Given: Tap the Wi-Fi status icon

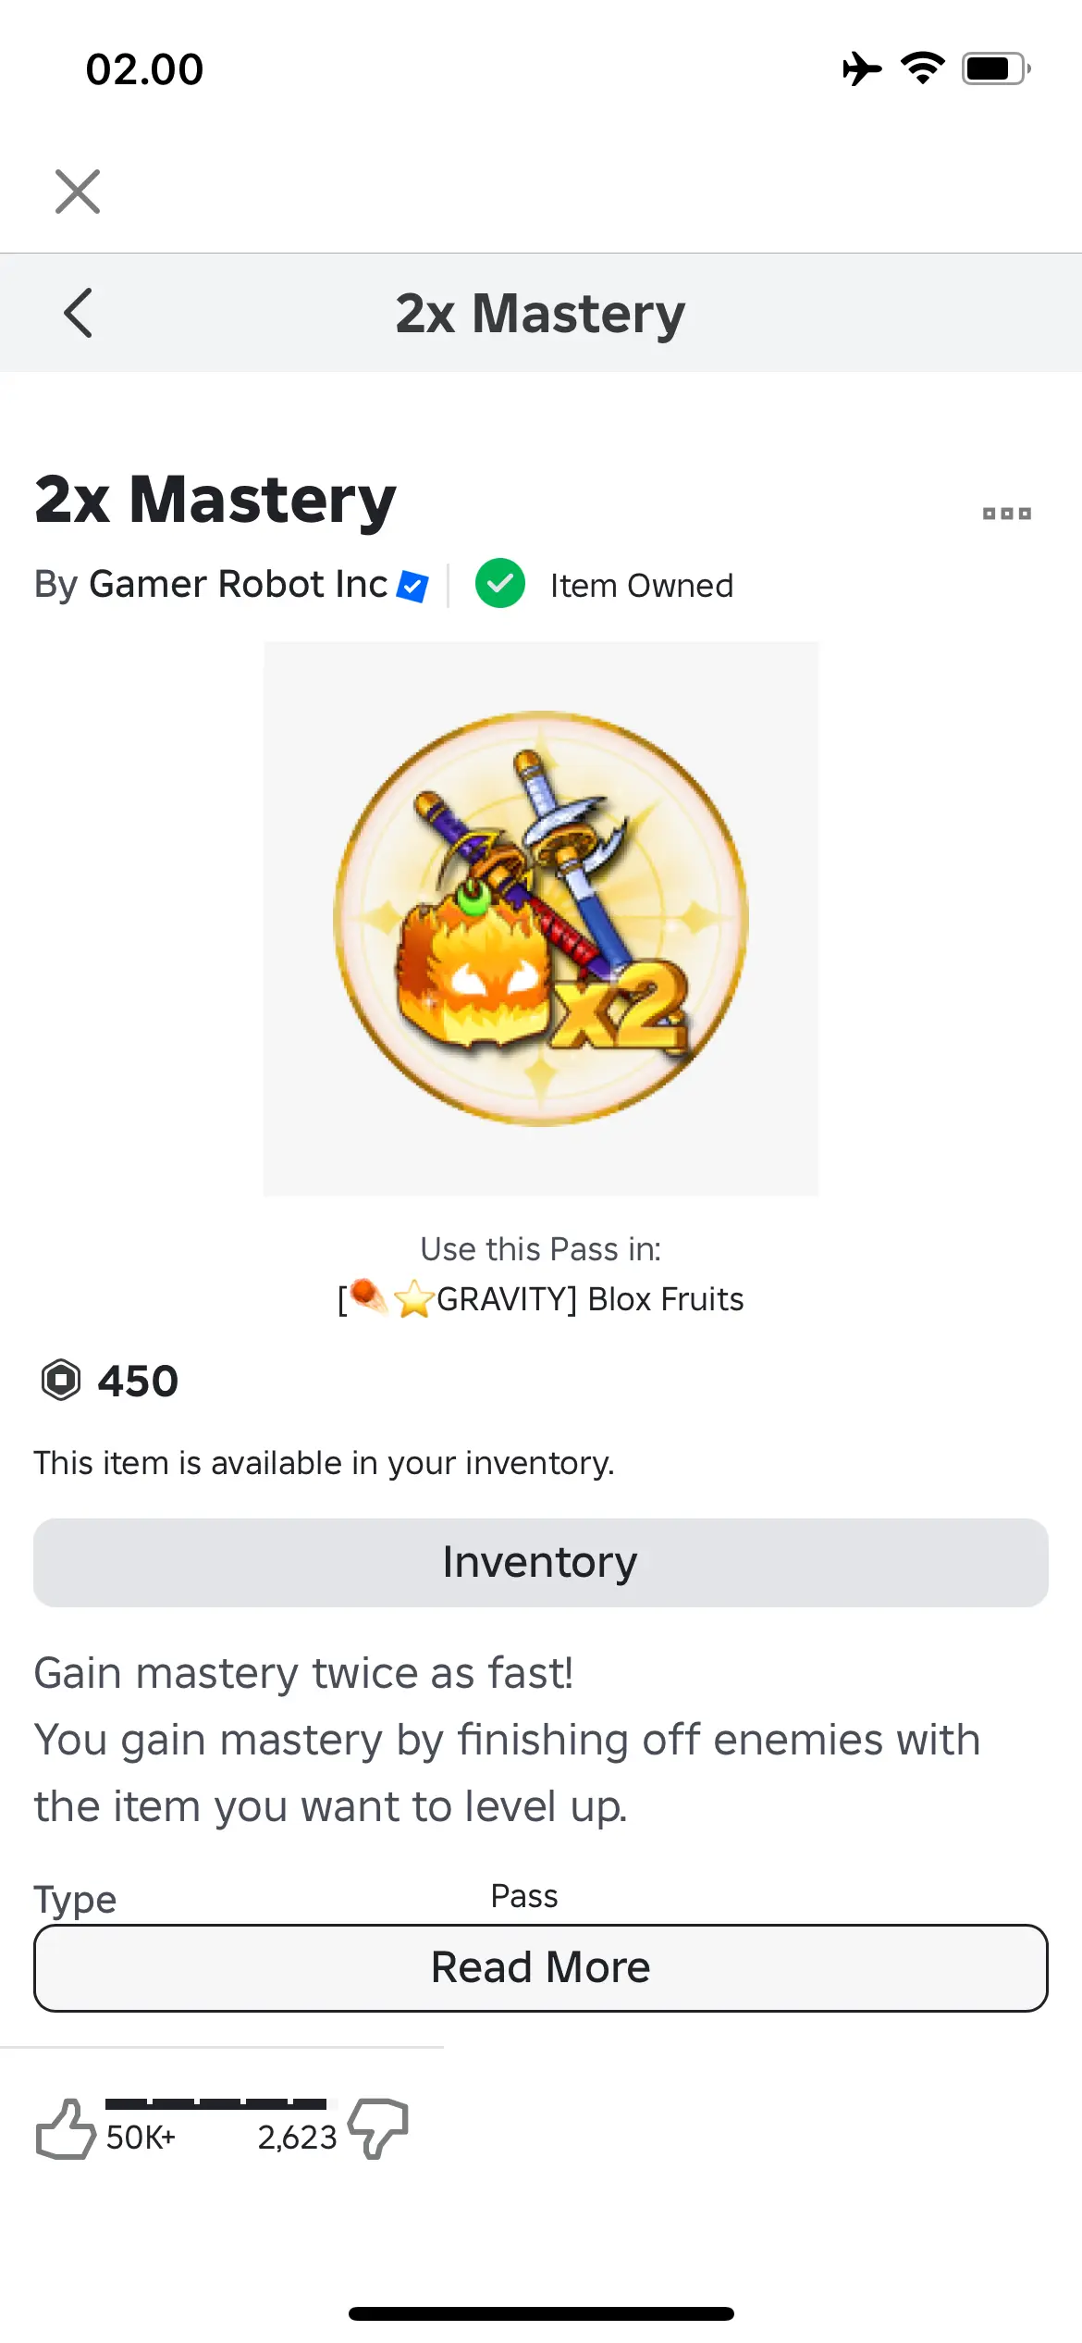Looking at the screenshot, I should pos(922,68).
